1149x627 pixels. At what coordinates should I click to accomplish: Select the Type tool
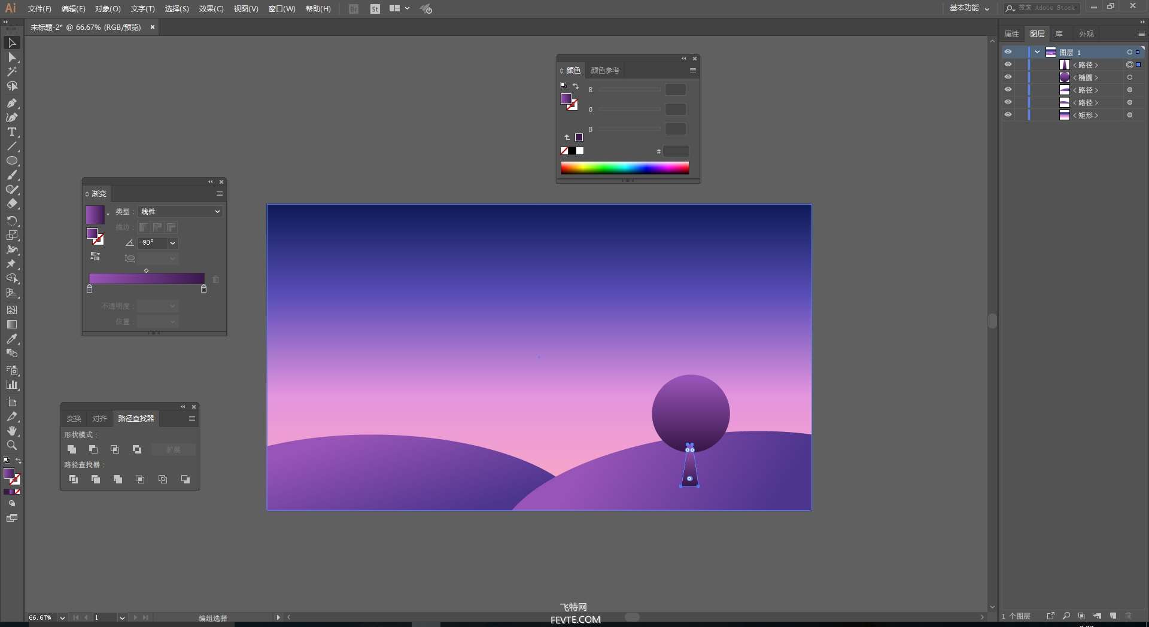[x=11, y=132]
